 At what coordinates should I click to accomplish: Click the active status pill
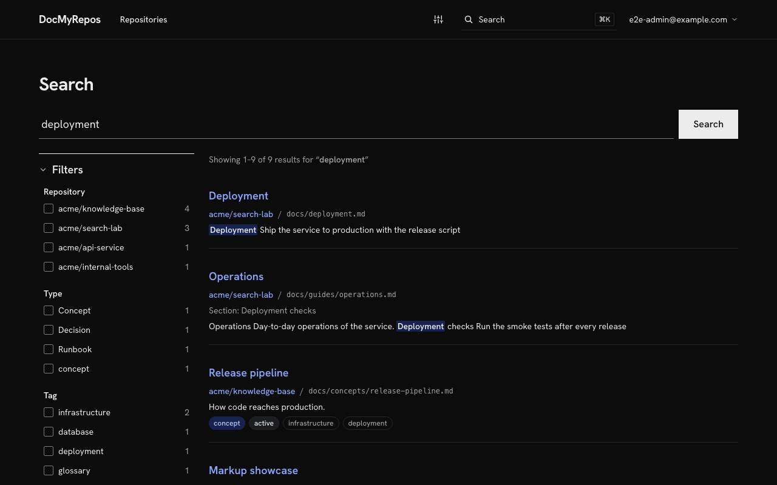(x=264, y=423)
